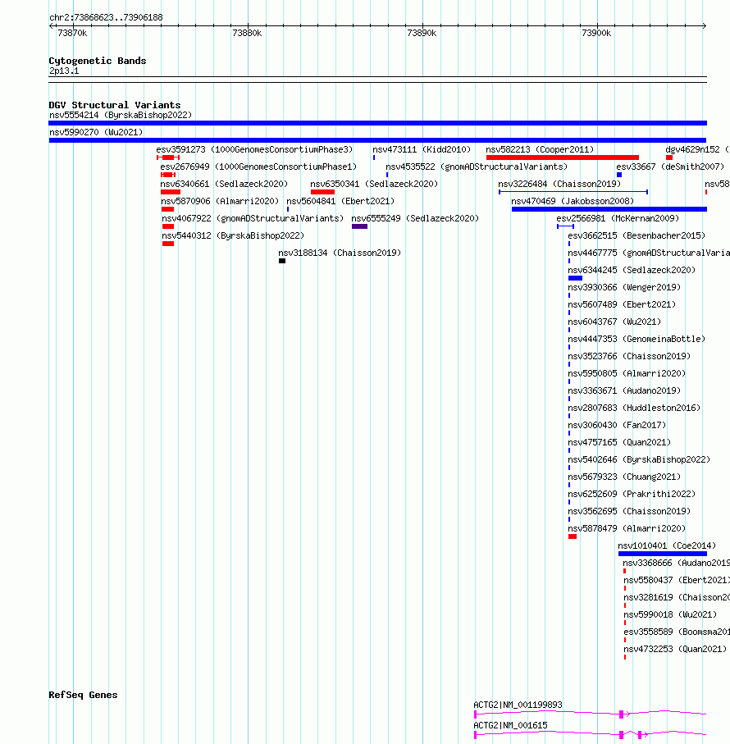This screenshot has width=730, height=744.
Task: Click esv33667 (deSmith2007) label
Action: pyautogui.click(x=670, y=167)
